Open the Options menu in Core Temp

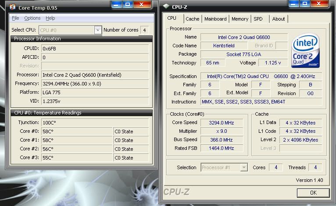[x=32, y=18]
